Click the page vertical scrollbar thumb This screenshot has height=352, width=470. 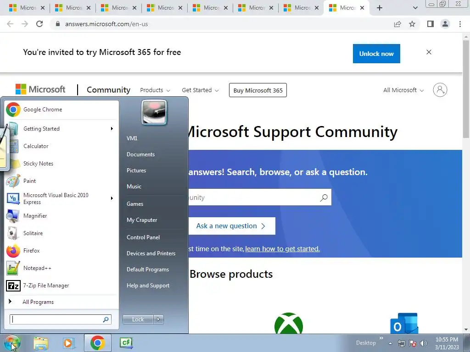[x=466, y=89]
